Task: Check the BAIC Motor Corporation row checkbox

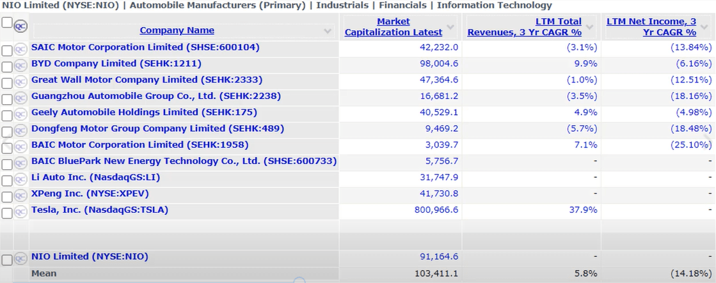Action: click(x=7, y=148)
